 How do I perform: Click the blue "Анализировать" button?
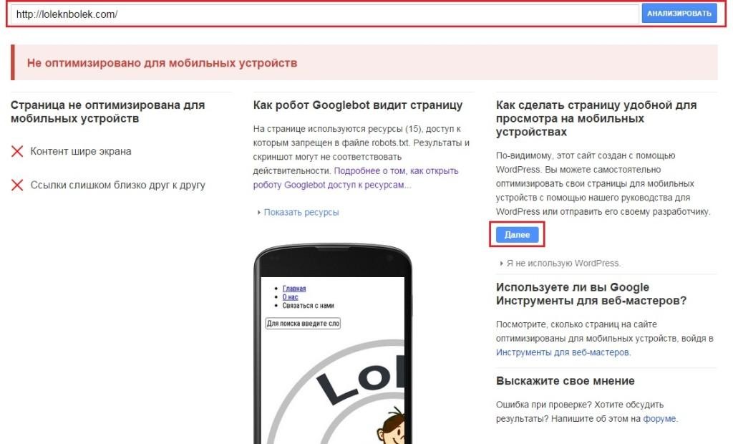pos(679,14)
